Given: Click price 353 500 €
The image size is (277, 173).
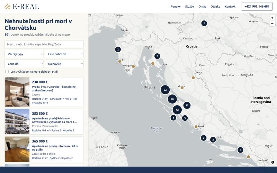Looking at the screenshot, I should [40, 113].
